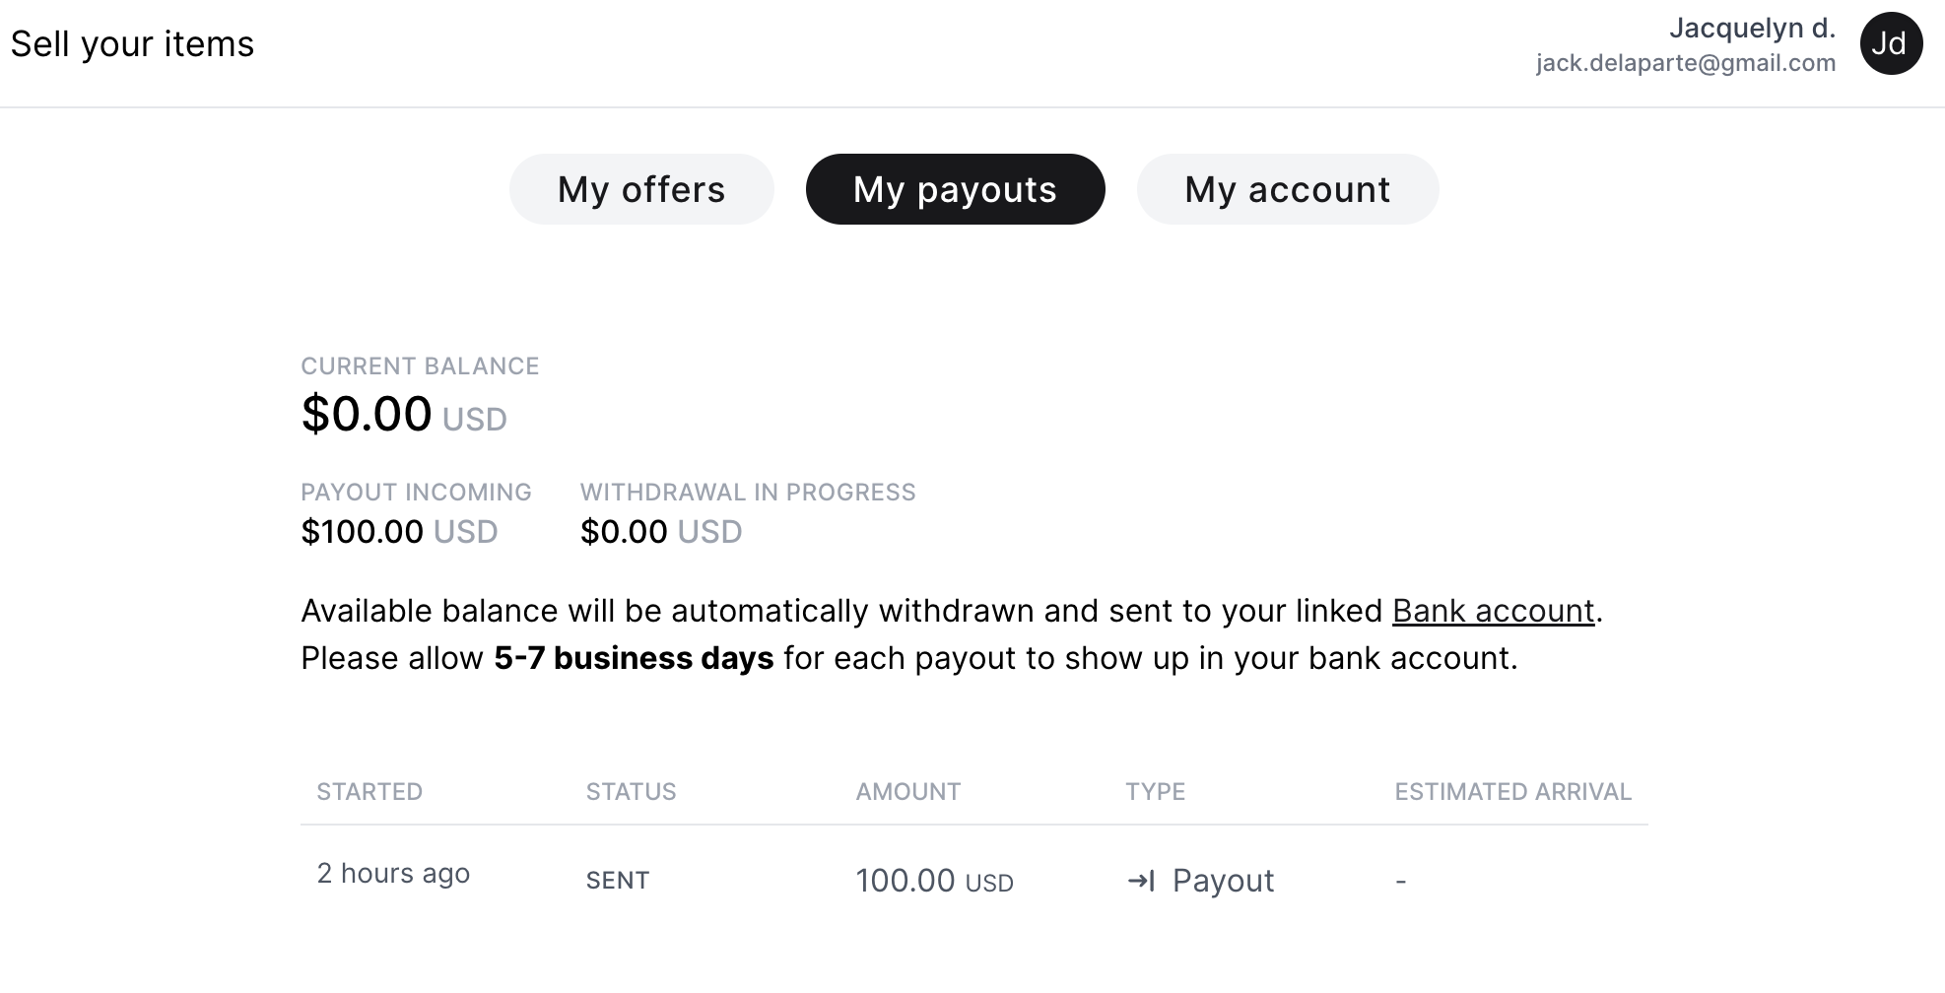
Task: Follow the Bank account link
Action: [x=1493, y=611]
